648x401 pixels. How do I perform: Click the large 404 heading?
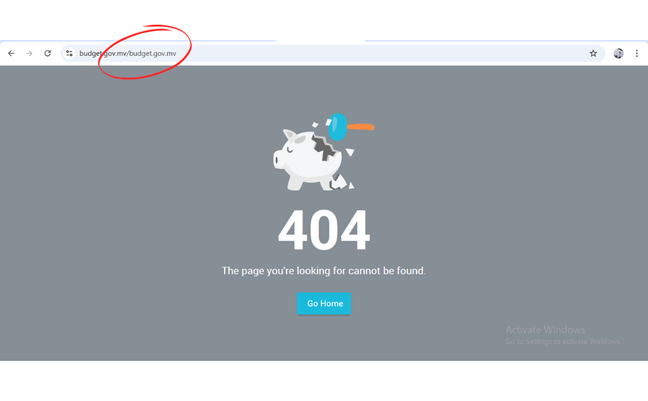pos(323,229)
